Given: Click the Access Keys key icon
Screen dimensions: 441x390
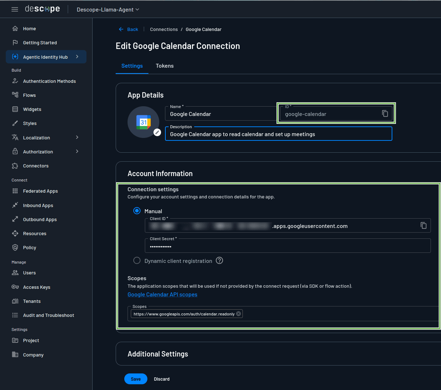Looking at the screenshot, I should coord(15,287).
